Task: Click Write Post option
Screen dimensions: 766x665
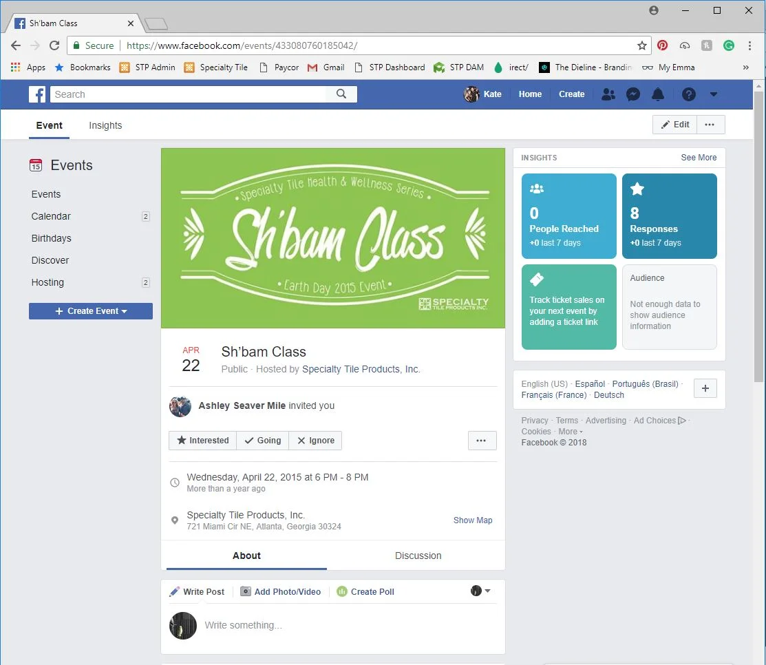Action: (197, 591)
